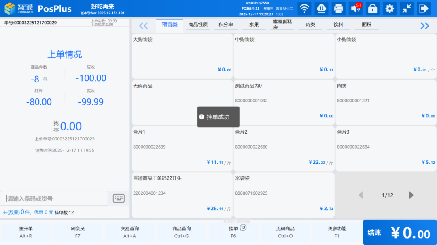
Task: Click the Wi-Fi network status icon
Action: (304, 8)
